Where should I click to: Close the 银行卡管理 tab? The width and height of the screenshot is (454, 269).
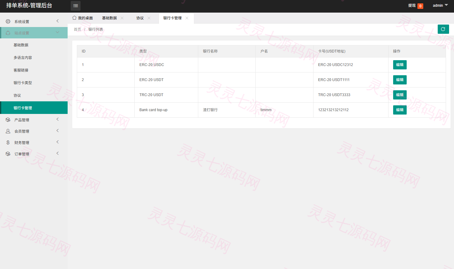click(x=187, y=18)
